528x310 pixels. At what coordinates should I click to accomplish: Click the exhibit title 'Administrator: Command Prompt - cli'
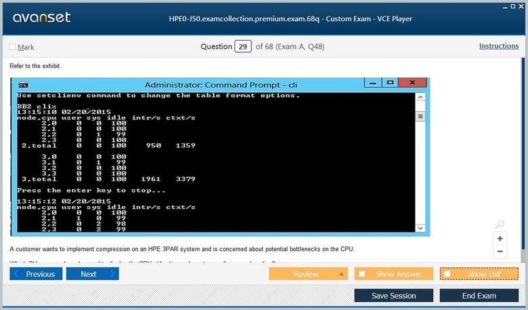220,85
